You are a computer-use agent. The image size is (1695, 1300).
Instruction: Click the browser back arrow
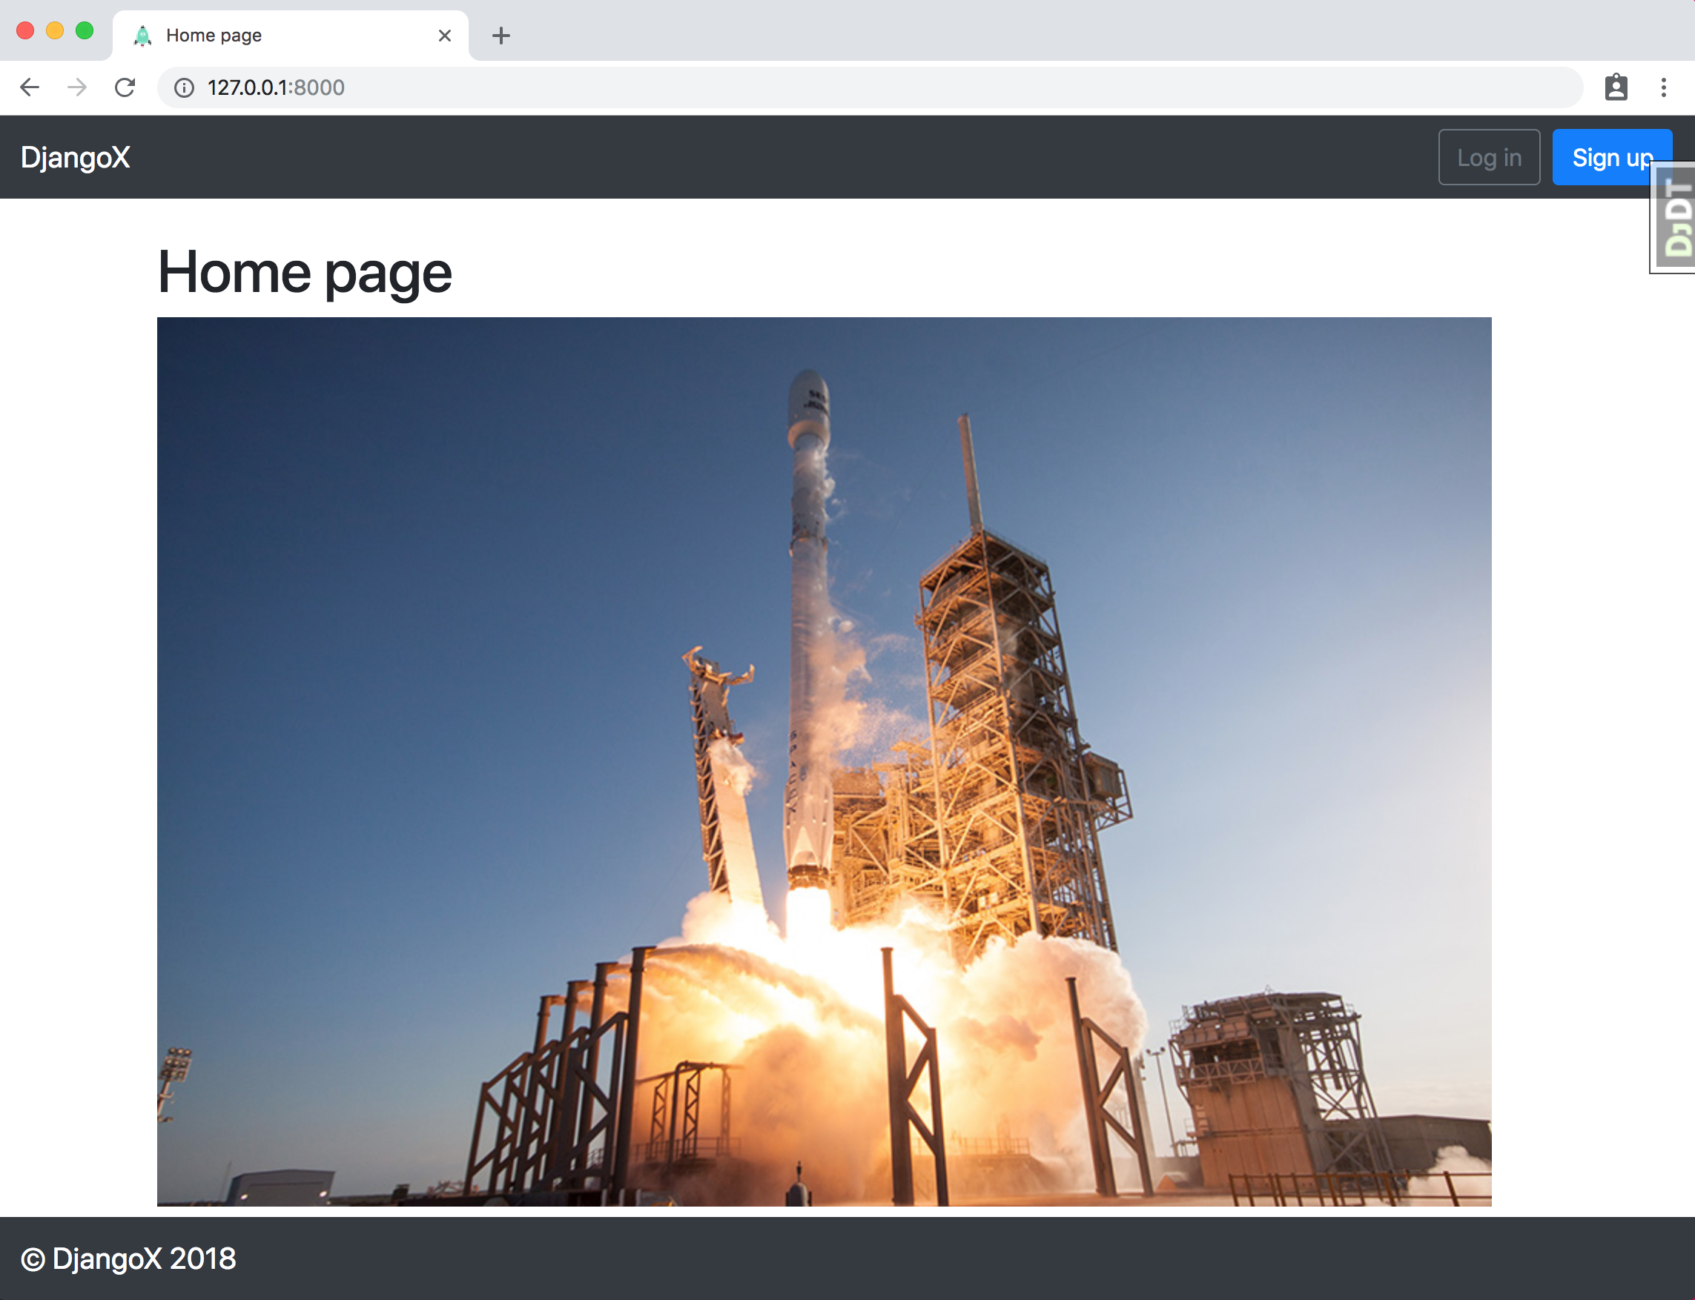[x=30, y=87]
